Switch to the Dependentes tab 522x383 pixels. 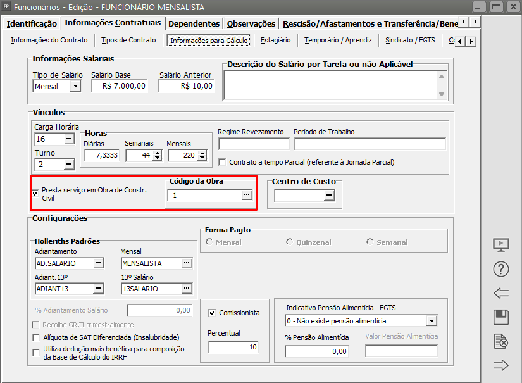click(194, 23)
